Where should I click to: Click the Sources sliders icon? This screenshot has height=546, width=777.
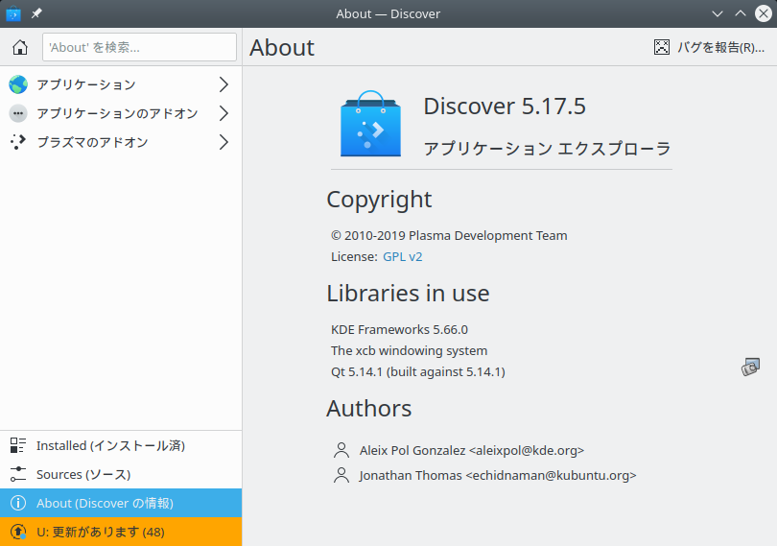(x=18, y=474)
